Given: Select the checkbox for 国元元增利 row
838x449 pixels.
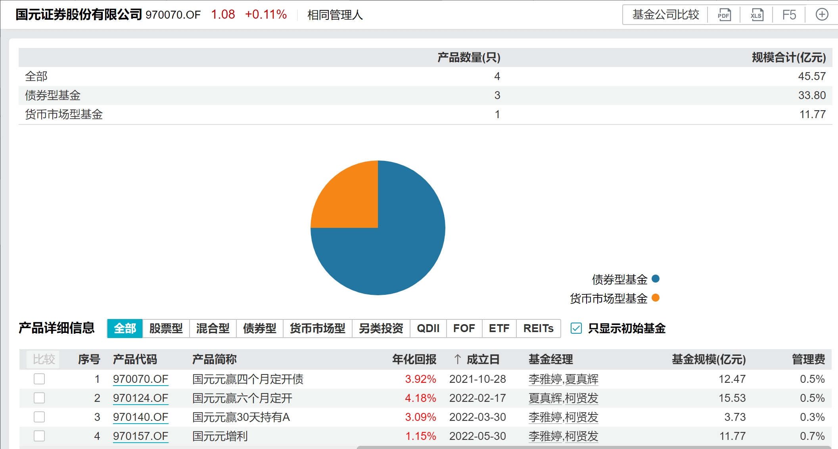Looking at the screenshot, I should 39,436.
